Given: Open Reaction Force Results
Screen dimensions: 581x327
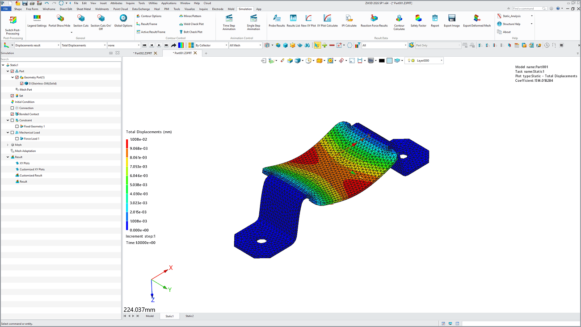Looking at the screenshot, I should [374, 19].
